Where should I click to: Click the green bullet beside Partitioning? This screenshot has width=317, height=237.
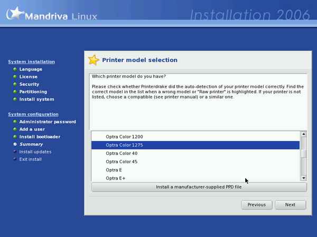pyautogui.click(x=15, y=92)
